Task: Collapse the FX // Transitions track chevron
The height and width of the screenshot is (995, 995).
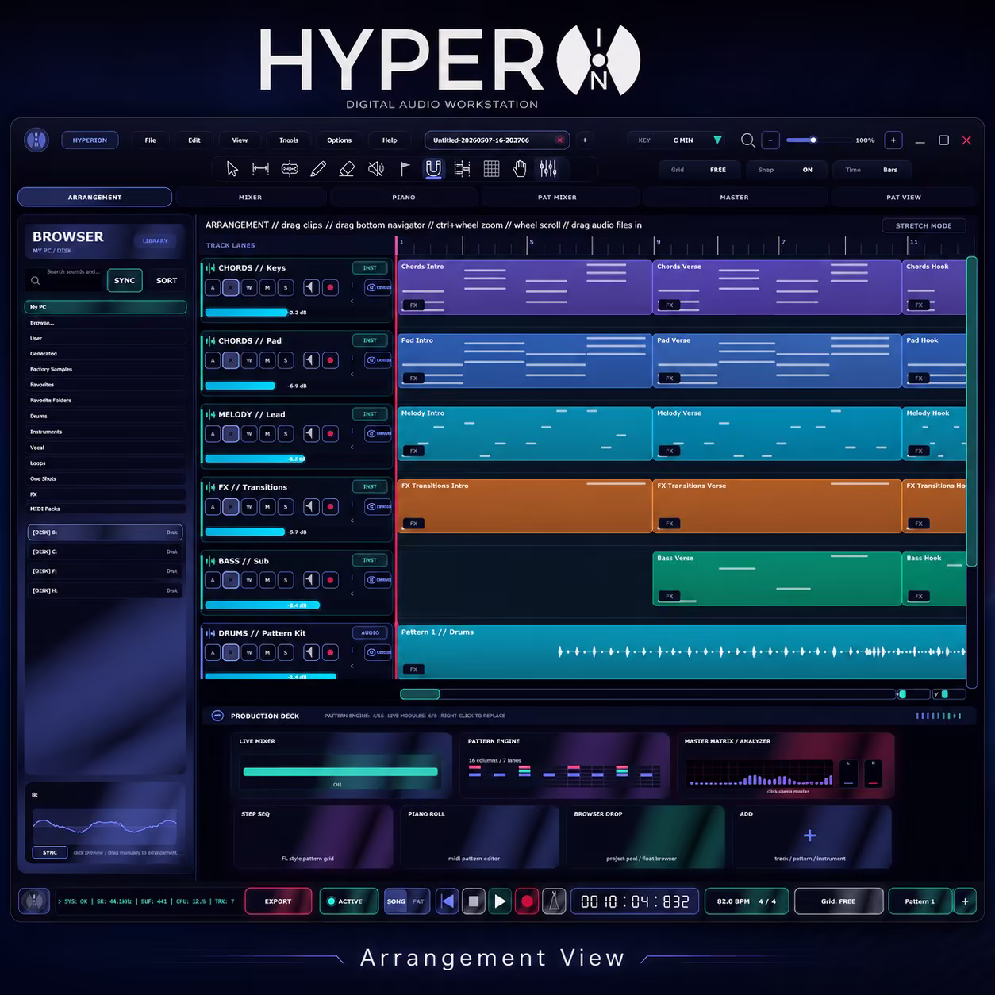Action: coord(352,521)
